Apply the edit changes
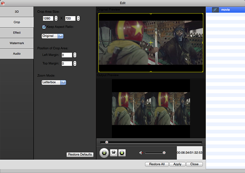Image resolution: width=245 pixels, height=173 pixels. tap(177, 164)
